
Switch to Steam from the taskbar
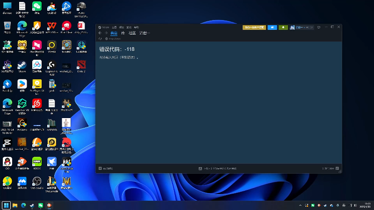coord(32,205)
